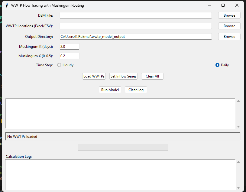Browse for a DEM file

tap(229, 15)
